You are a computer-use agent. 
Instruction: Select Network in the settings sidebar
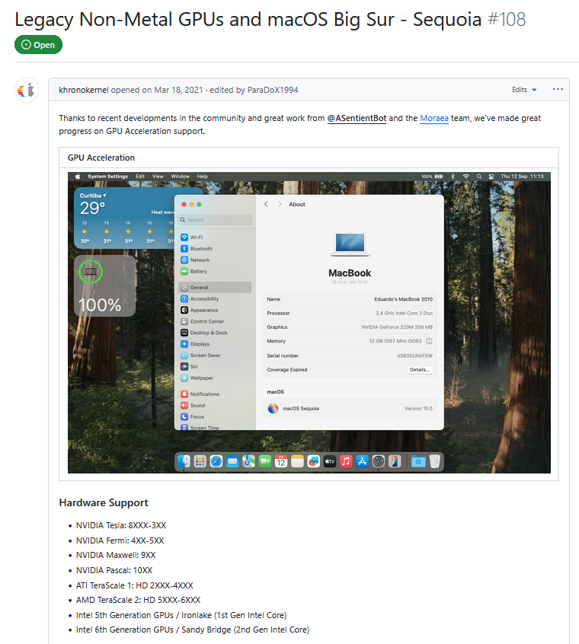click(216, 260)
